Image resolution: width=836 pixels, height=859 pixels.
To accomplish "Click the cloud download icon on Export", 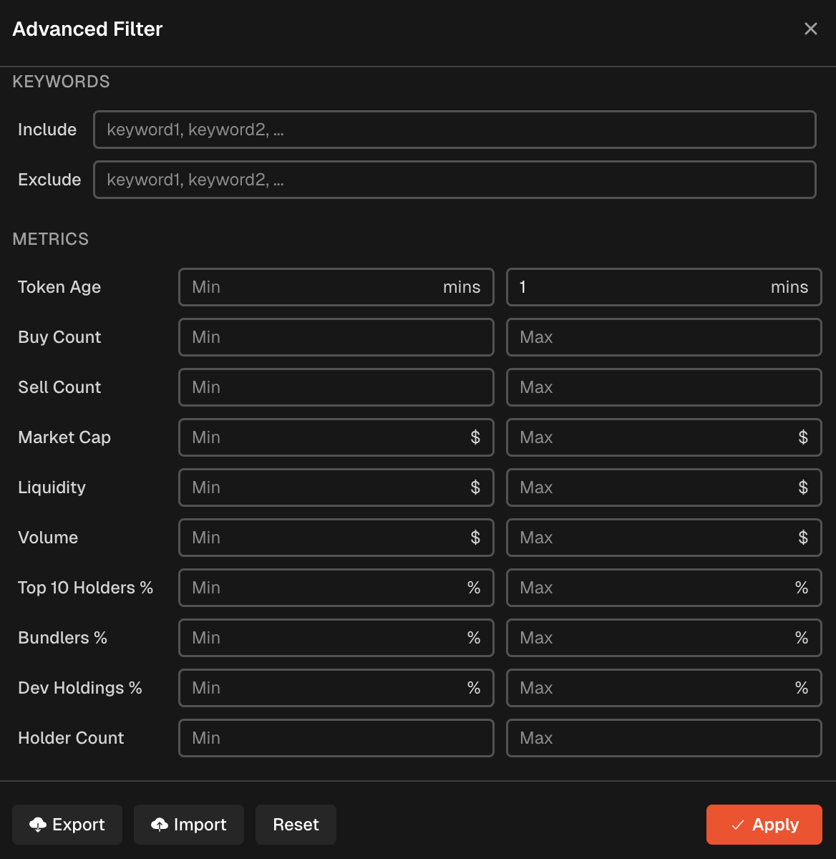I will [38, 825].
